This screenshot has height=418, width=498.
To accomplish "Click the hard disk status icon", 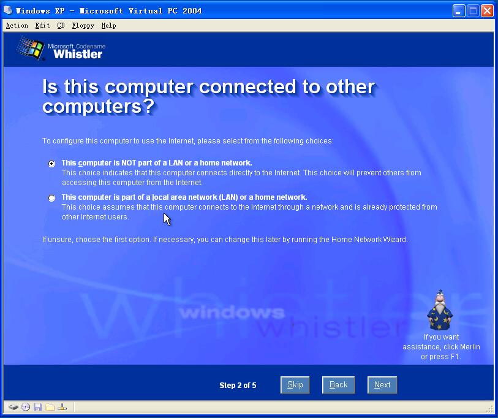I will [x=13, y=407].
